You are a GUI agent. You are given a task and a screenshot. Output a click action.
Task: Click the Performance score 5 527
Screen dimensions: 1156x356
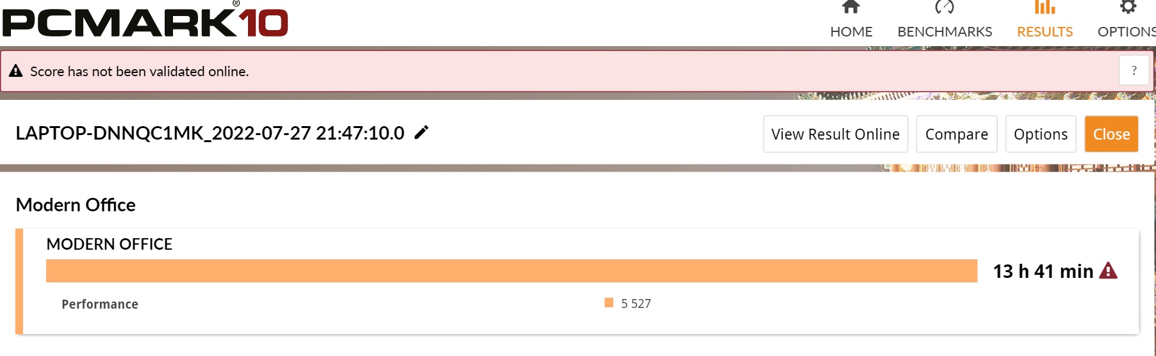(x=636, y=303)
